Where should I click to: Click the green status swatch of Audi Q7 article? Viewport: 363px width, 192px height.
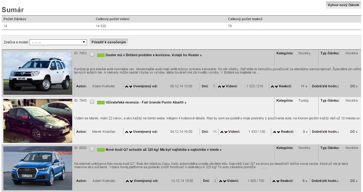[x=101, y=150]
